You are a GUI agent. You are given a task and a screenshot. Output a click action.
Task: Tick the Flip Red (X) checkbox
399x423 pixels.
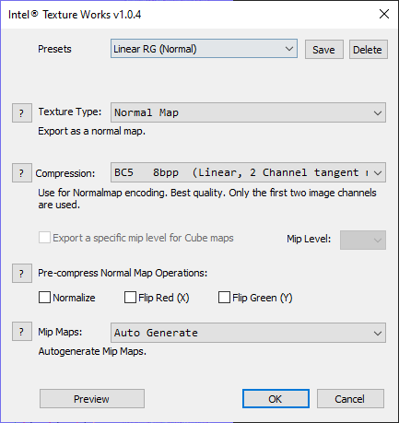130,298
